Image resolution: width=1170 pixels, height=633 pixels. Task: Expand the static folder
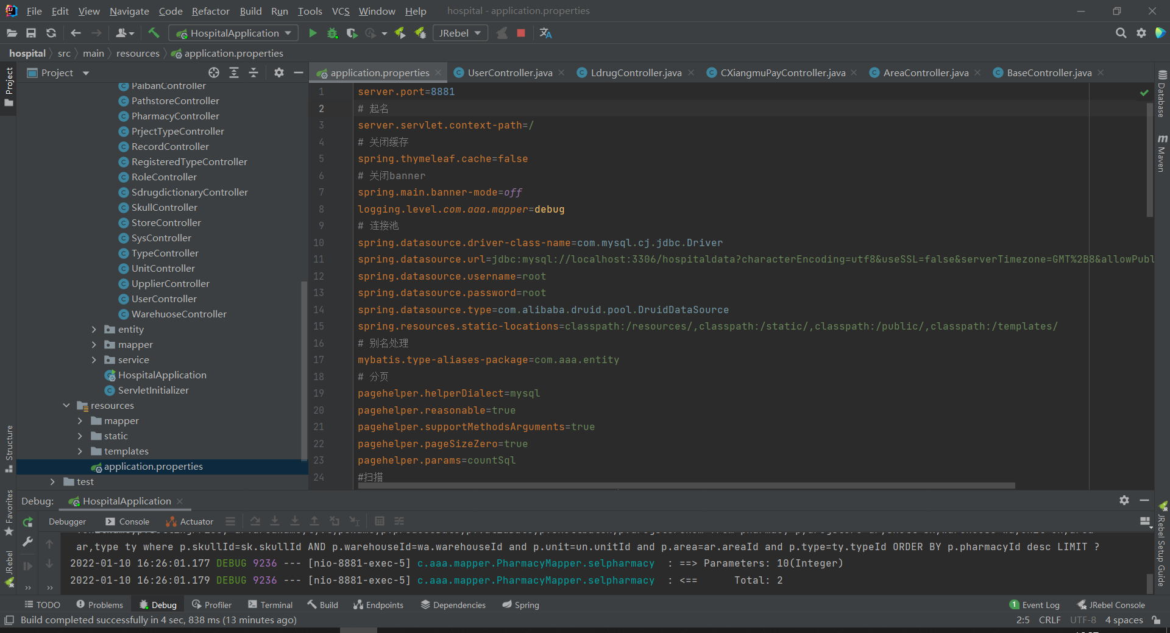[80, 436]
